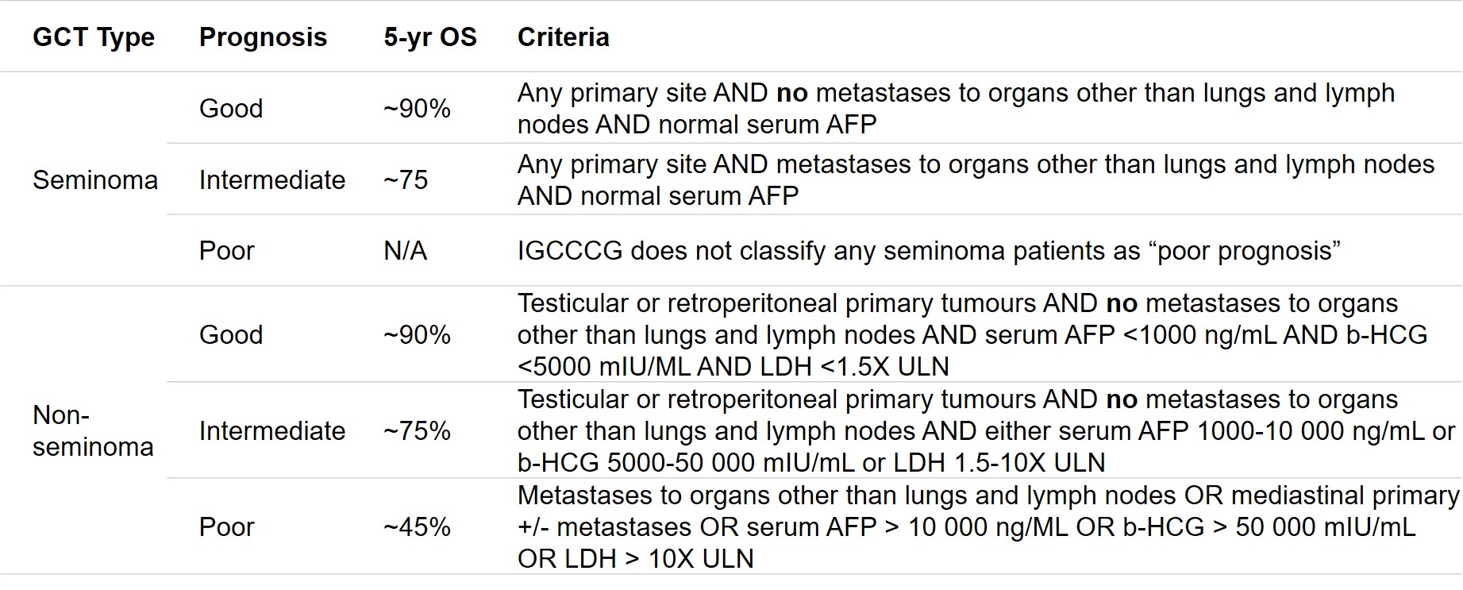Click the ~45% survival cell
Viewport: 1463px width, 590px height.
click(417, 527)
